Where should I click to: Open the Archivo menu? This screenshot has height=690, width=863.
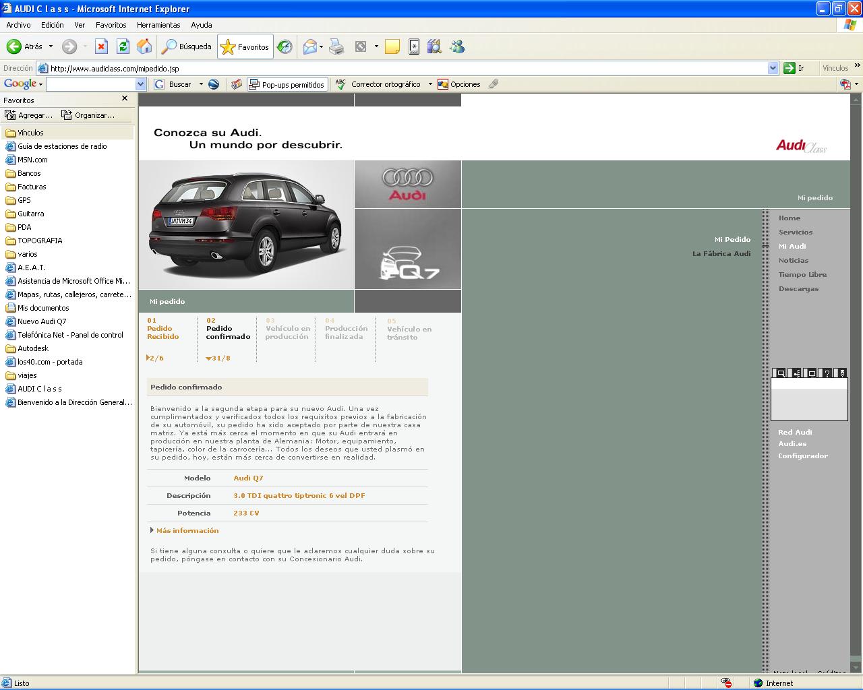(x=18, y=25)
